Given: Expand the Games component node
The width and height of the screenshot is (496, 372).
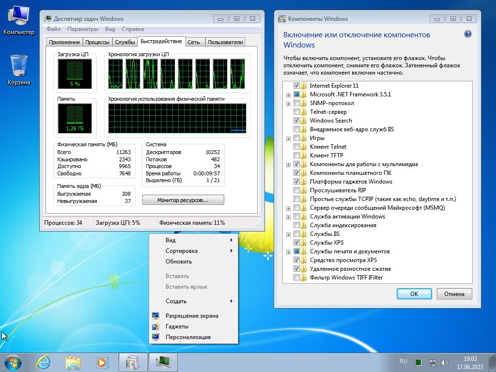Looking at the screenshot, I should tap(288, 139).
